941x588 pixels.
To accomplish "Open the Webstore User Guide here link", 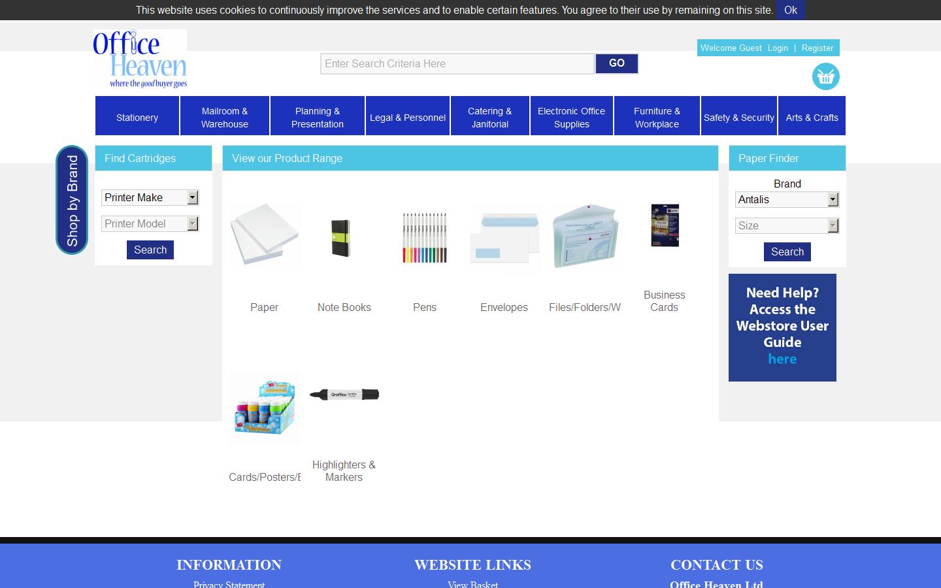I will pyautogui.click(x=782, y=359).
